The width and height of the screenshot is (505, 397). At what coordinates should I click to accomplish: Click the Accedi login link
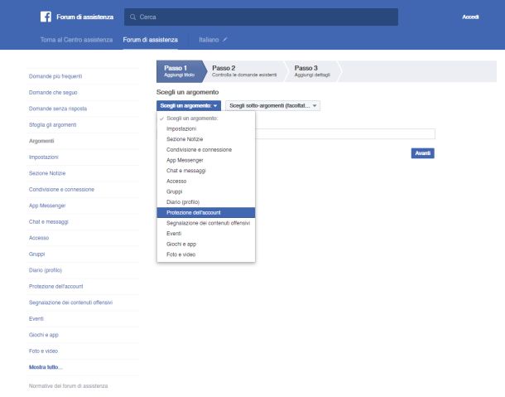tap(470, 17)
